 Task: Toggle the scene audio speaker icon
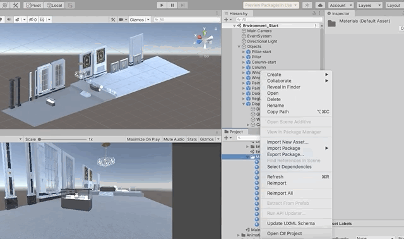tap(9, 20)
